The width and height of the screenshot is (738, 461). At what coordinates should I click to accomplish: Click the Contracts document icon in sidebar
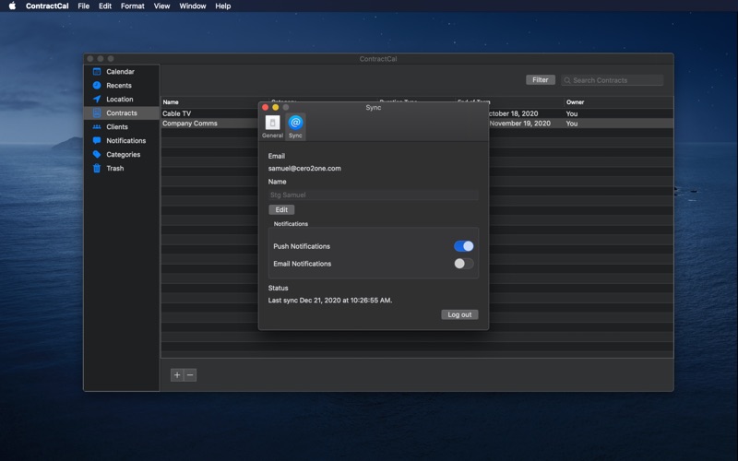coord(97,112)
